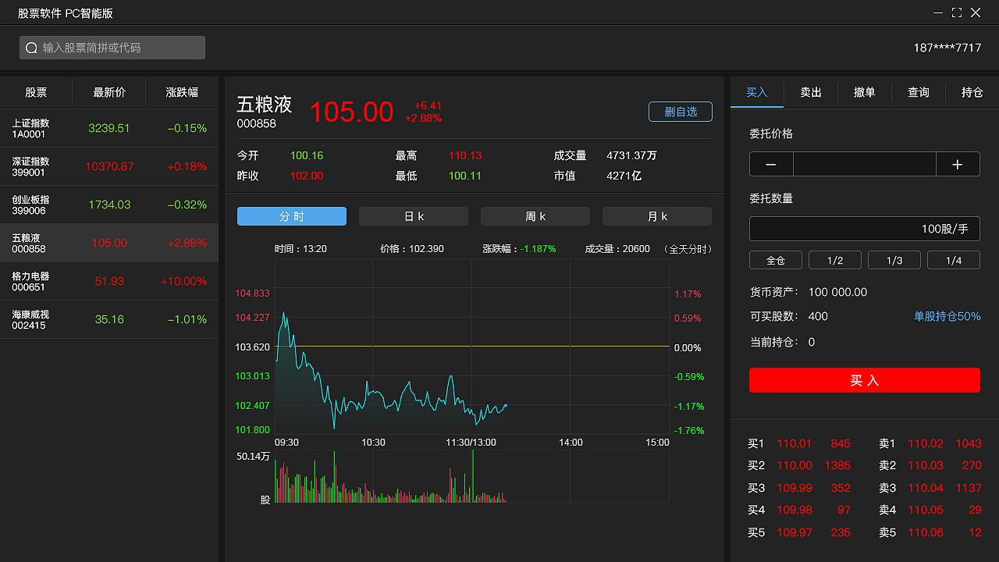Switch to 日k chart view
999x562 pixels.
(413, 216)
